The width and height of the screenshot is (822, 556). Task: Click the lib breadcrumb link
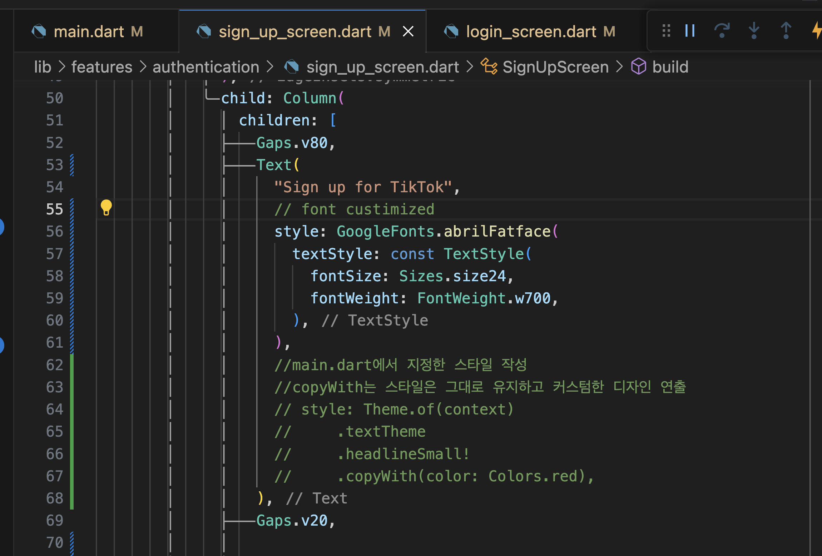point(43,67)
